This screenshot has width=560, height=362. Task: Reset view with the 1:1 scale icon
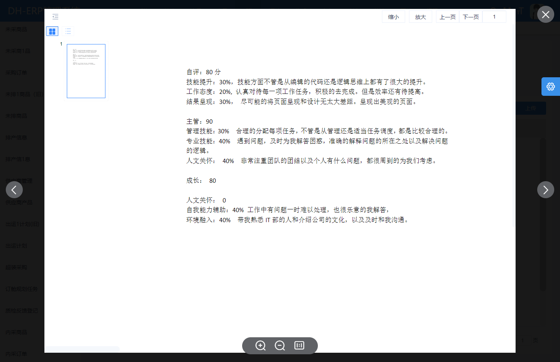click(x=299, y=346)
